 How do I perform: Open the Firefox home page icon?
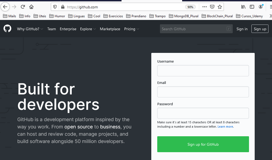click(x=31, y=7)
